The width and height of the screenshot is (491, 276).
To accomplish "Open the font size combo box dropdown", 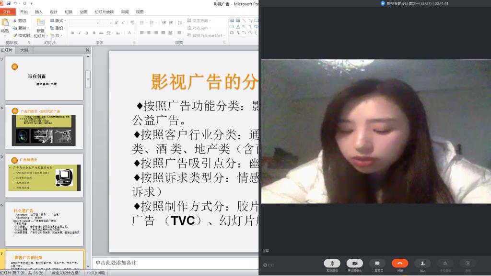I will click(111, 23).
